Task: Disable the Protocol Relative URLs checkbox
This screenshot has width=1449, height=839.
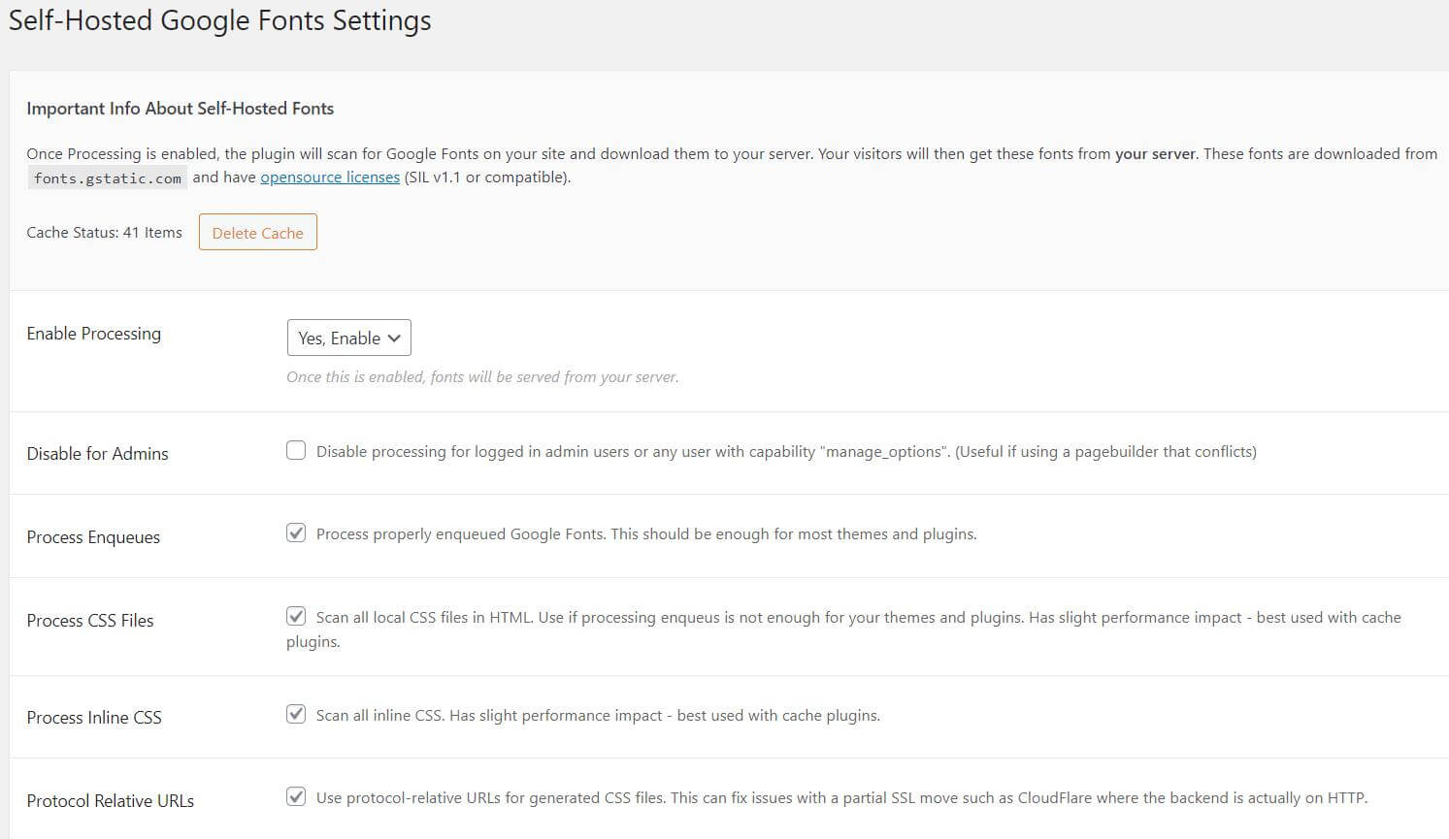Action: click(296, 796)
